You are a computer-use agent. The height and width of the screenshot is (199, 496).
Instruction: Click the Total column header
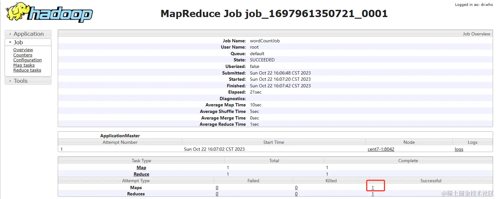pos(274,161)
